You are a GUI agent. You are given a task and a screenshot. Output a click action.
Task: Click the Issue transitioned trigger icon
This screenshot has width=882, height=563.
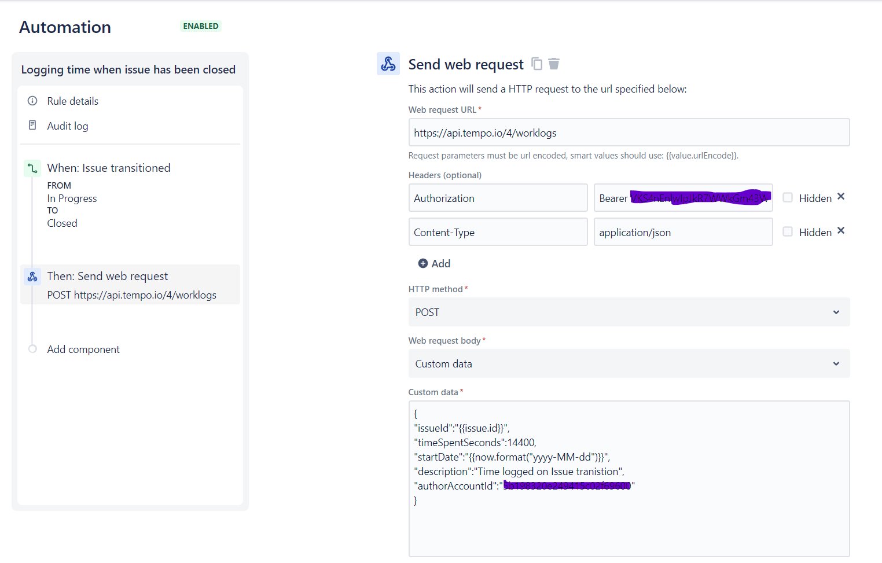click(33, 168)
